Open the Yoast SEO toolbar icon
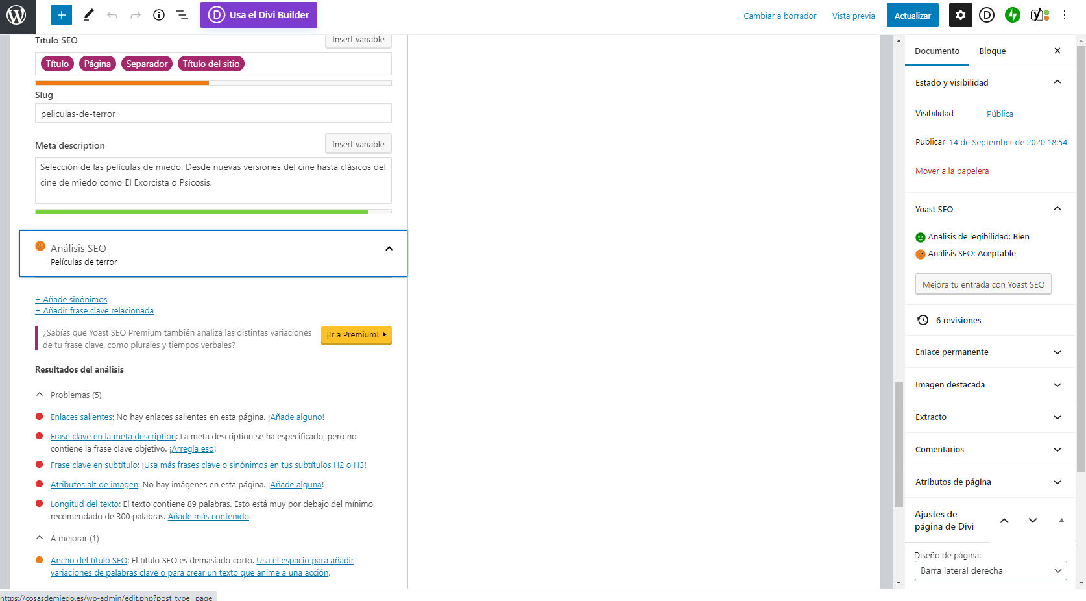The width and height of the screenshot is (1086, 601). click(x=1040, y=15)
